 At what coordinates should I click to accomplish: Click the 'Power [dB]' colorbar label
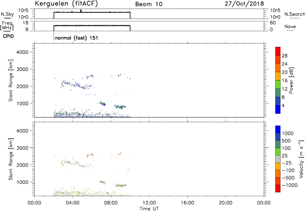click(291, 80)
